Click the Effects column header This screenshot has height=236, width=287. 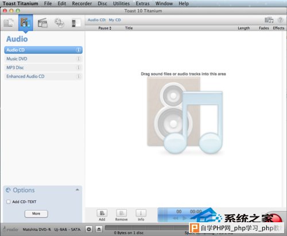click(278, 28)
